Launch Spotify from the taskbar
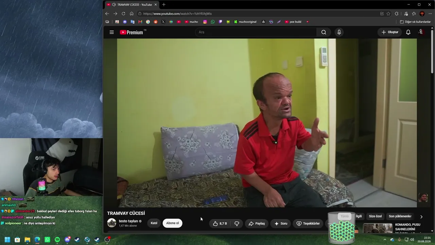435x245 pixels. click(57, 240)
